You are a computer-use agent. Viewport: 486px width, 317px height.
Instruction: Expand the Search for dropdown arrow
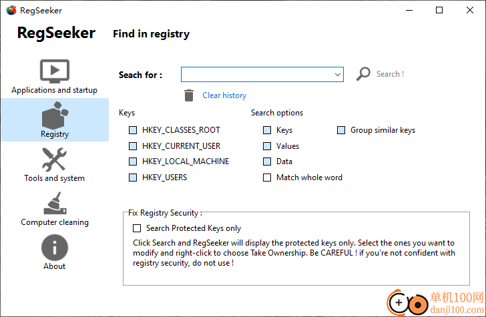(338, 75)
